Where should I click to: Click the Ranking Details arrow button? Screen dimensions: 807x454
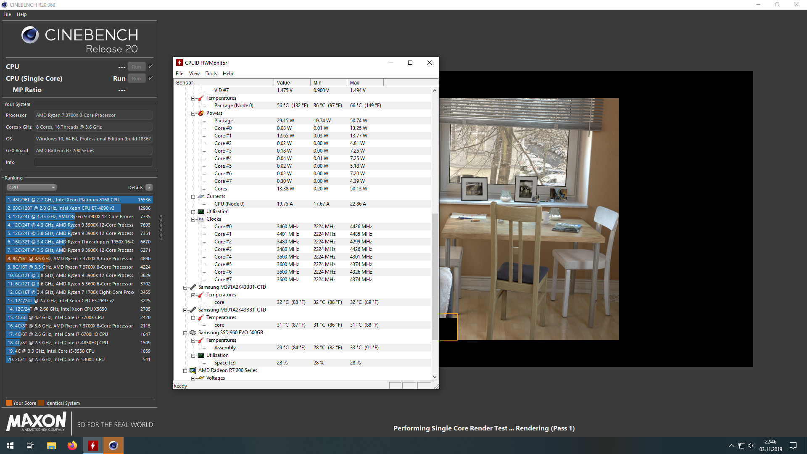[x=149, y=187]
